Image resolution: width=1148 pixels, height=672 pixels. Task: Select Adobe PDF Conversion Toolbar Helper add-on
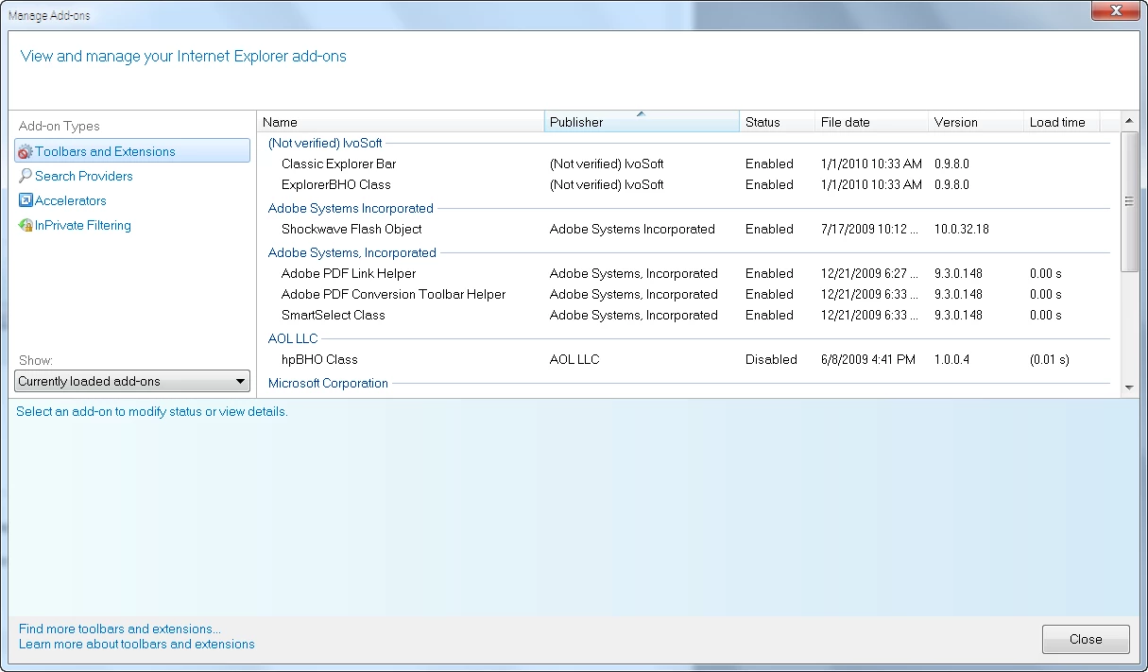pos(393,294)
